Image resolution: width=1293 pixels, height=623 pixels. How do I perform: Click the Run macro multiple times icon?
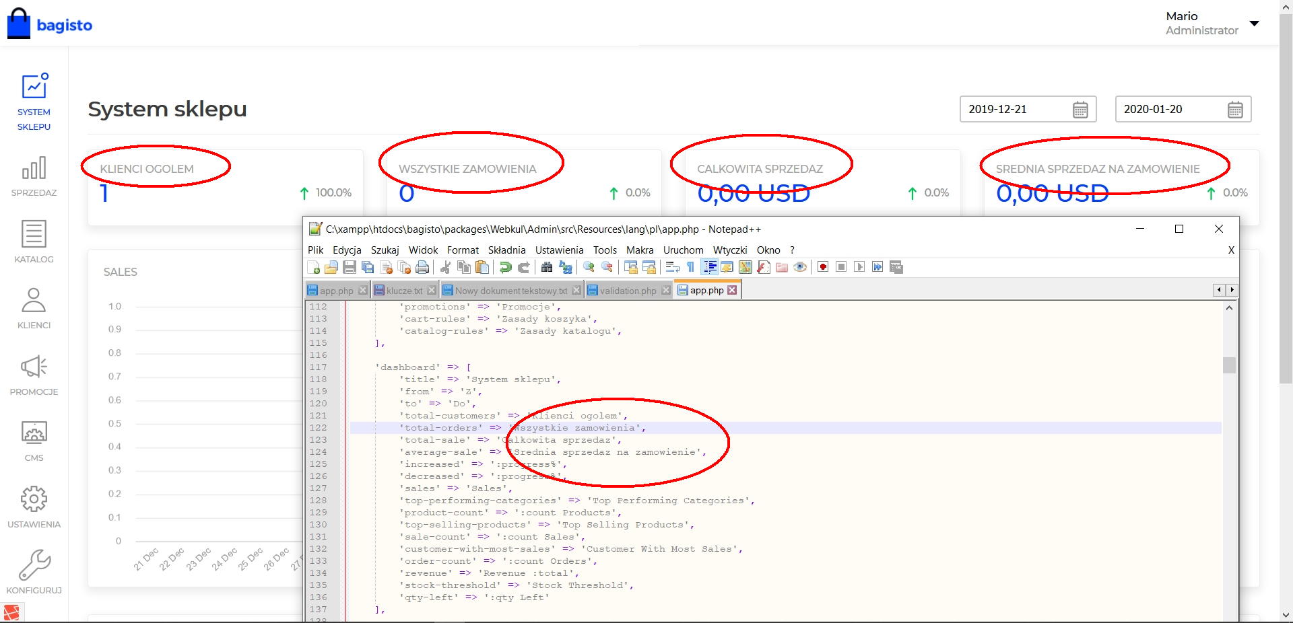tap(877, 267)
